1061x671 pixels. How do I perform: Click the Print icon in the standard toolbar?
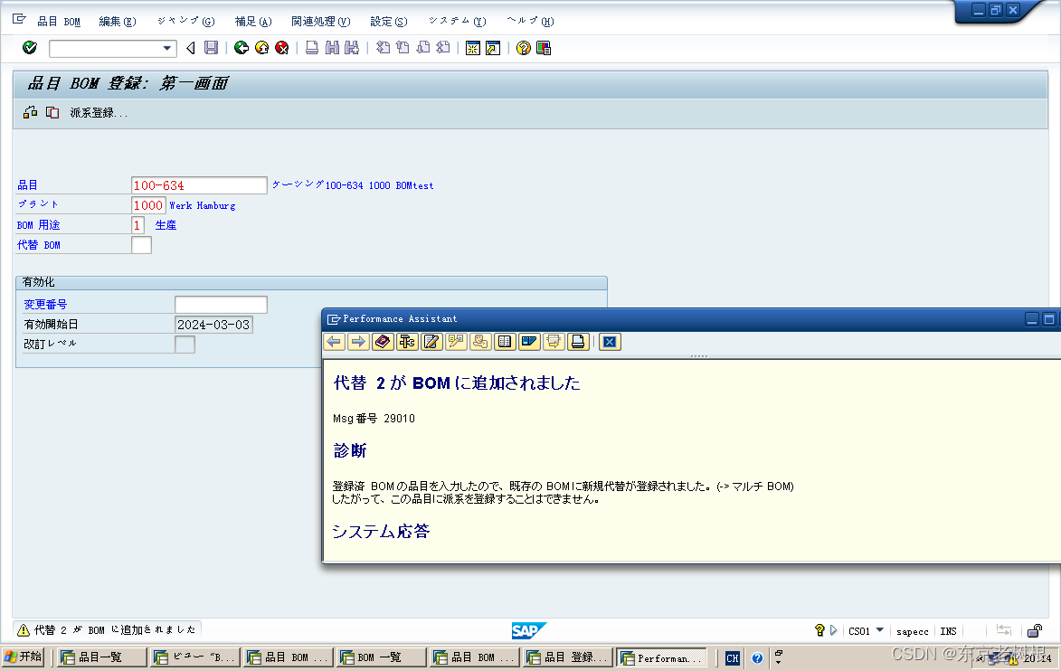coord(312,48)
